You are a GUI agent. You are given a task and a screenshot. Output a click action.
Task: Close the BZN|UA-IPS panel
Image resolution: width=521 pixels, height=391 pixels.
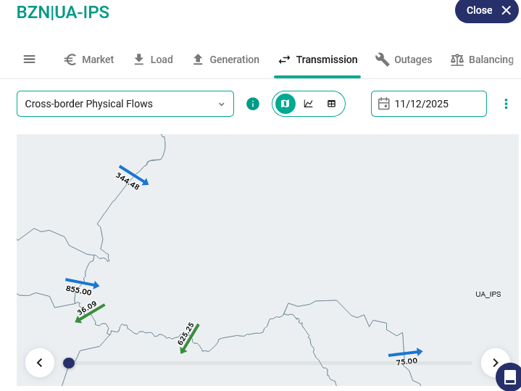[x=489, y=10]
